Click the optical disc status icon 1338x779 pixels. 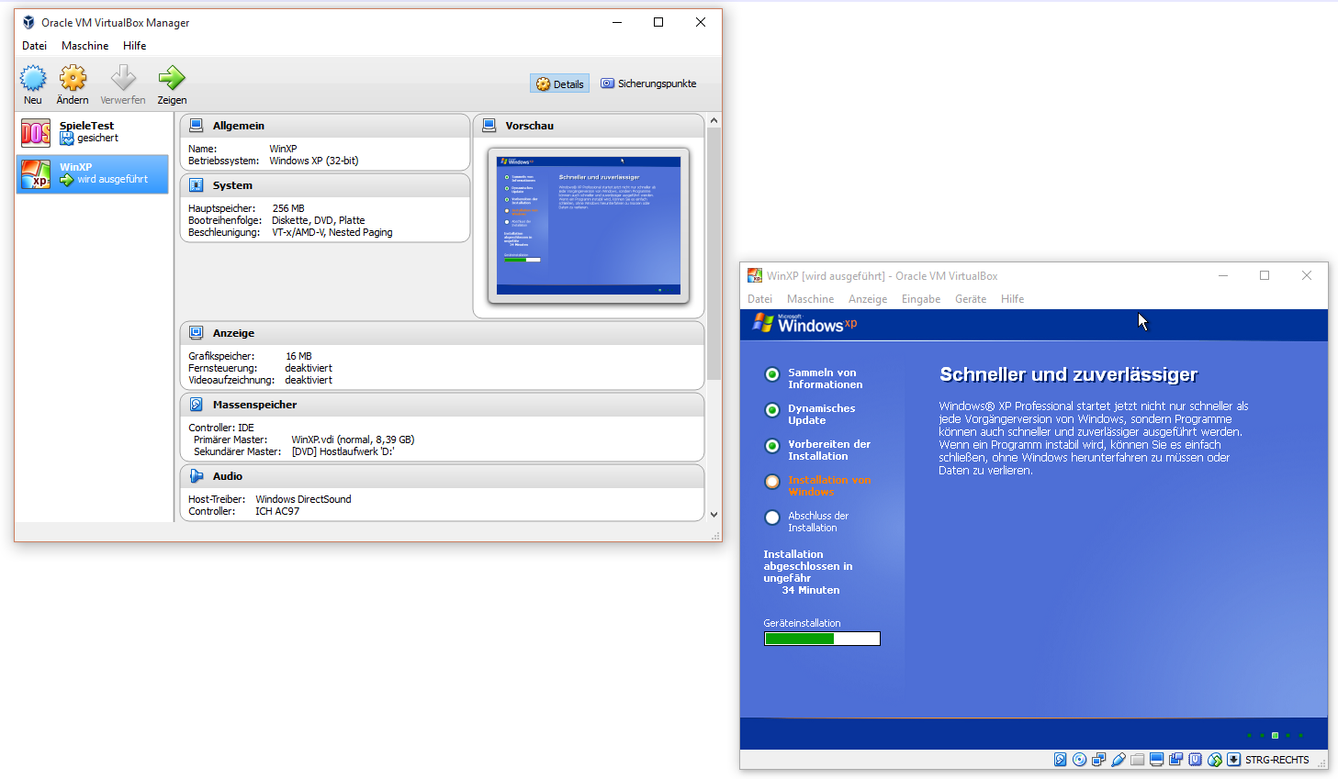[1079, 760]
